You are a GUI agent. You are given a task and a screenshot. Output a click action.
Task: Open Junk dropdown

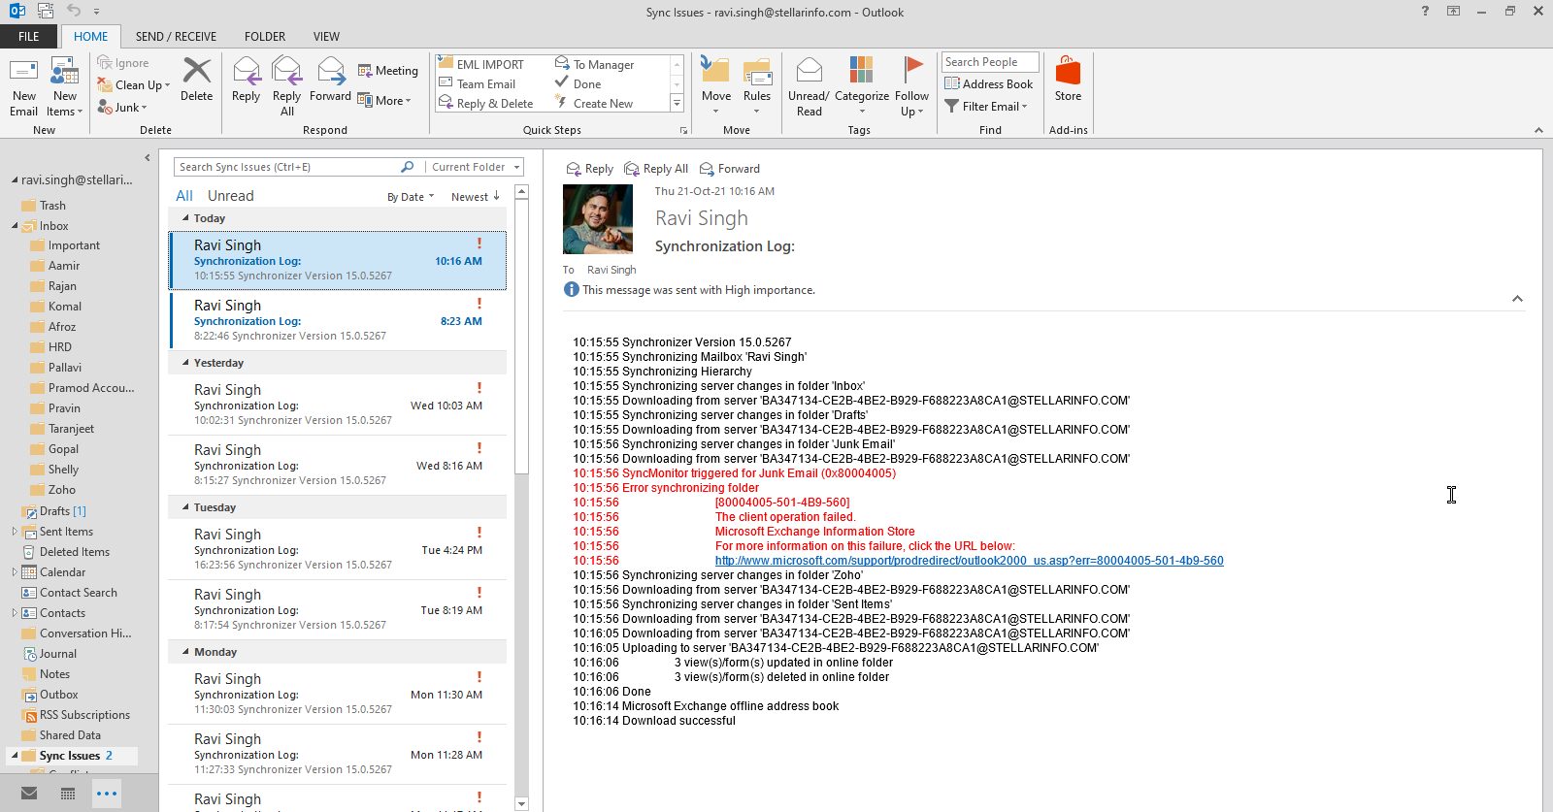pyautogui.click(x=122, y=108)
